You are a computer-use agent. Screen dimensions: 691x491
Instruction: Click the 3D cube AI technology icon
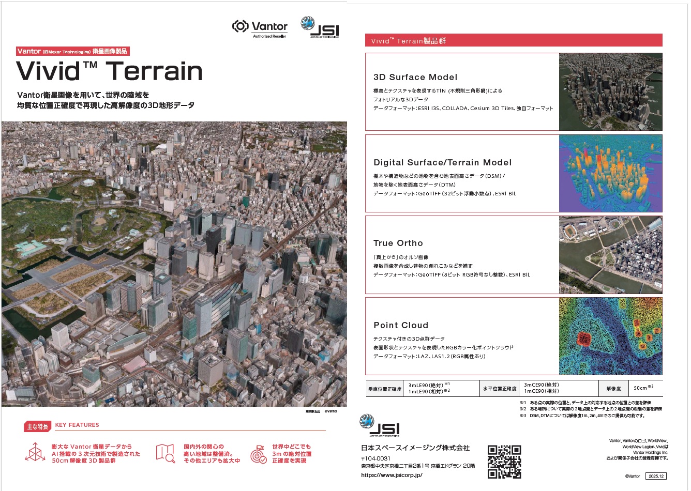pos(35,453)
